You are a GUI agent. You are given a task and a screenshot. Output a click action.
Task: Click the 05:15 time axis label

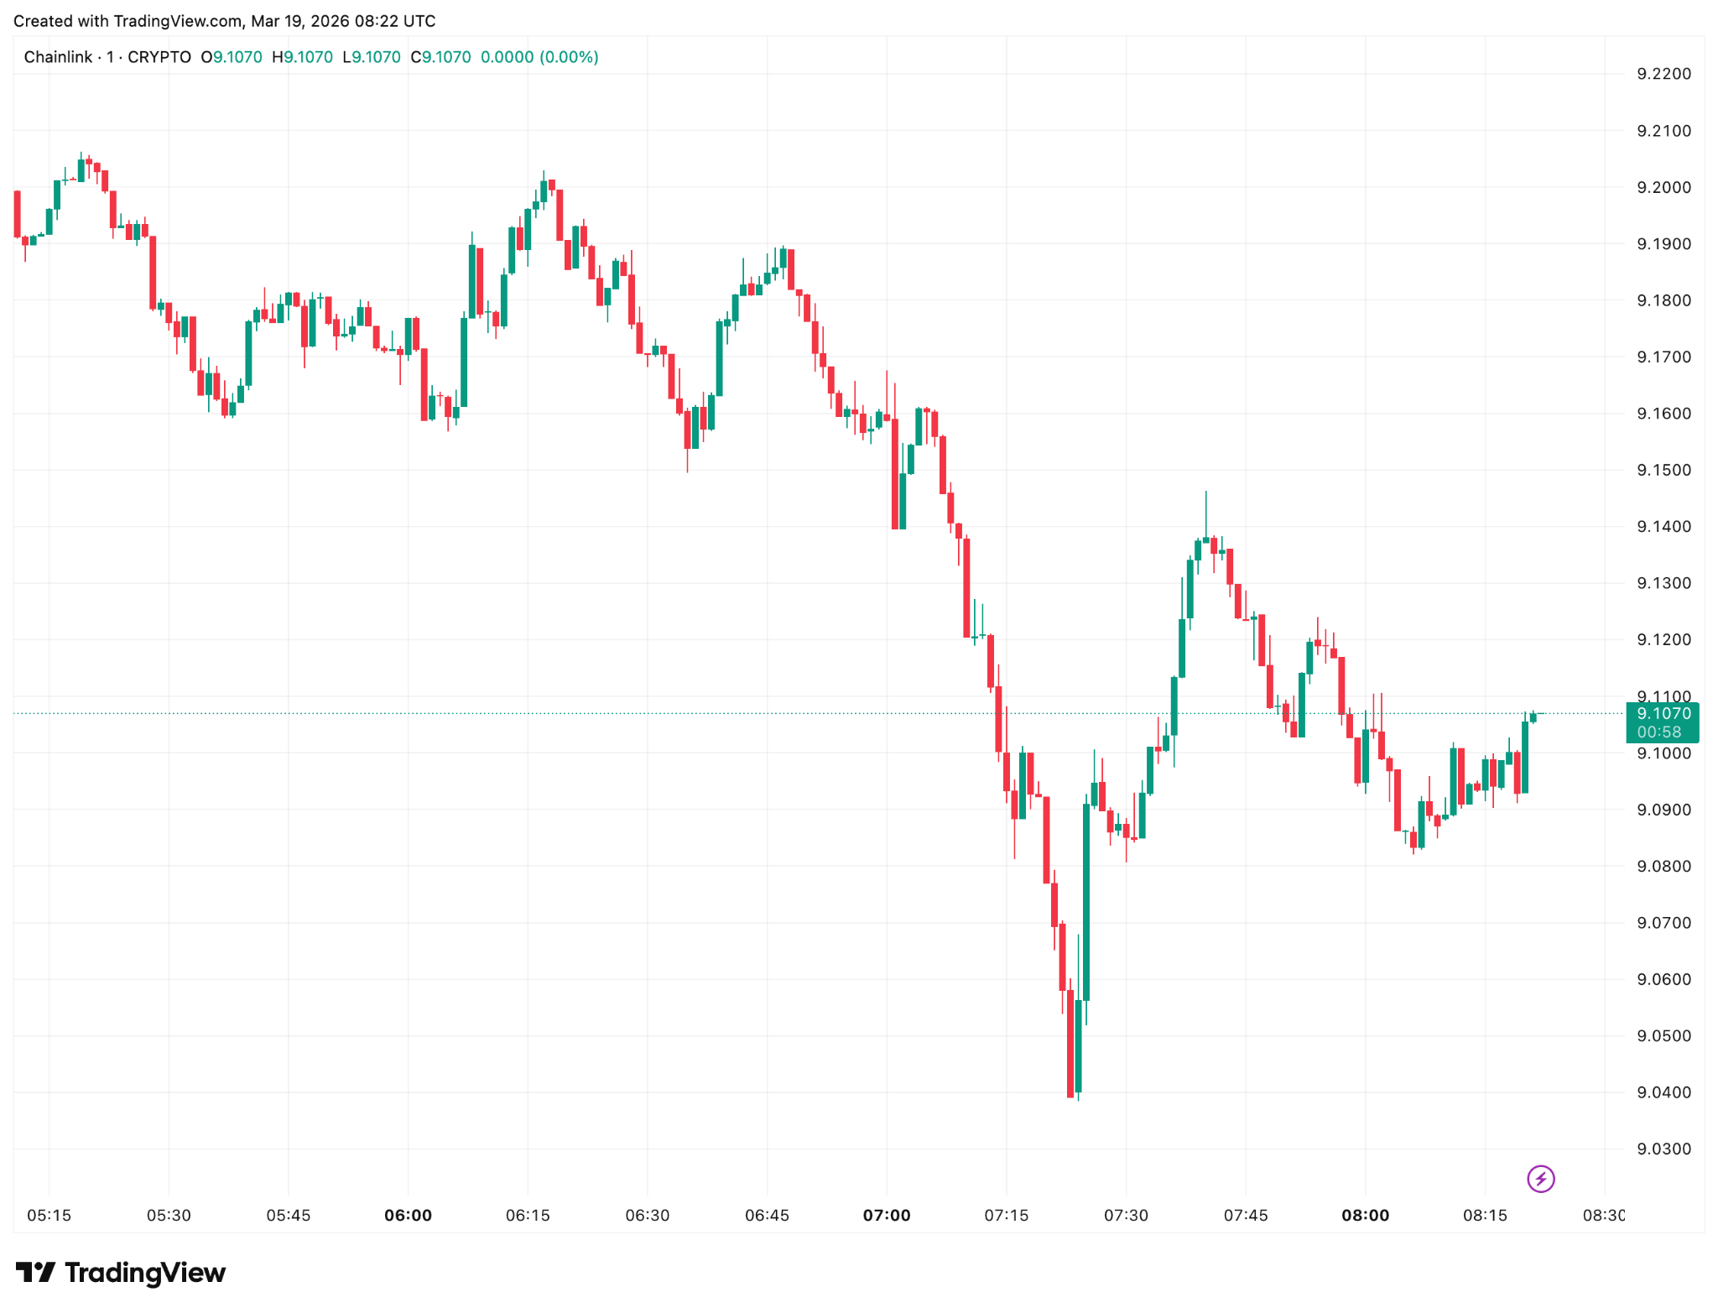click(49, 1216)
